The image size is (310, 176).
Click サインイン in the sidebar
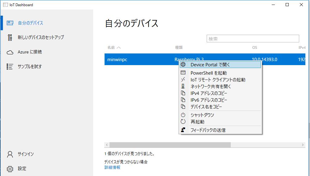pyautogui.click(x=47, y=154)
